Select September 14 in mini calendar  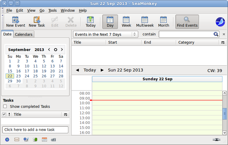(61, 66)
